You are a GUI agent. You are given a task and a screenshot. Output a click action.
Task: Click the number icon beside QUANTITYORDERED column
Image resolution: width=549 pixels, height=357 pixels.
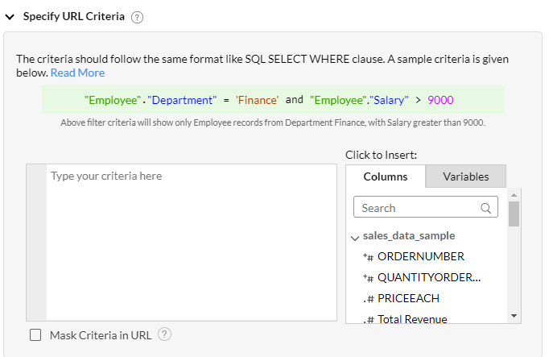[368, 278]
